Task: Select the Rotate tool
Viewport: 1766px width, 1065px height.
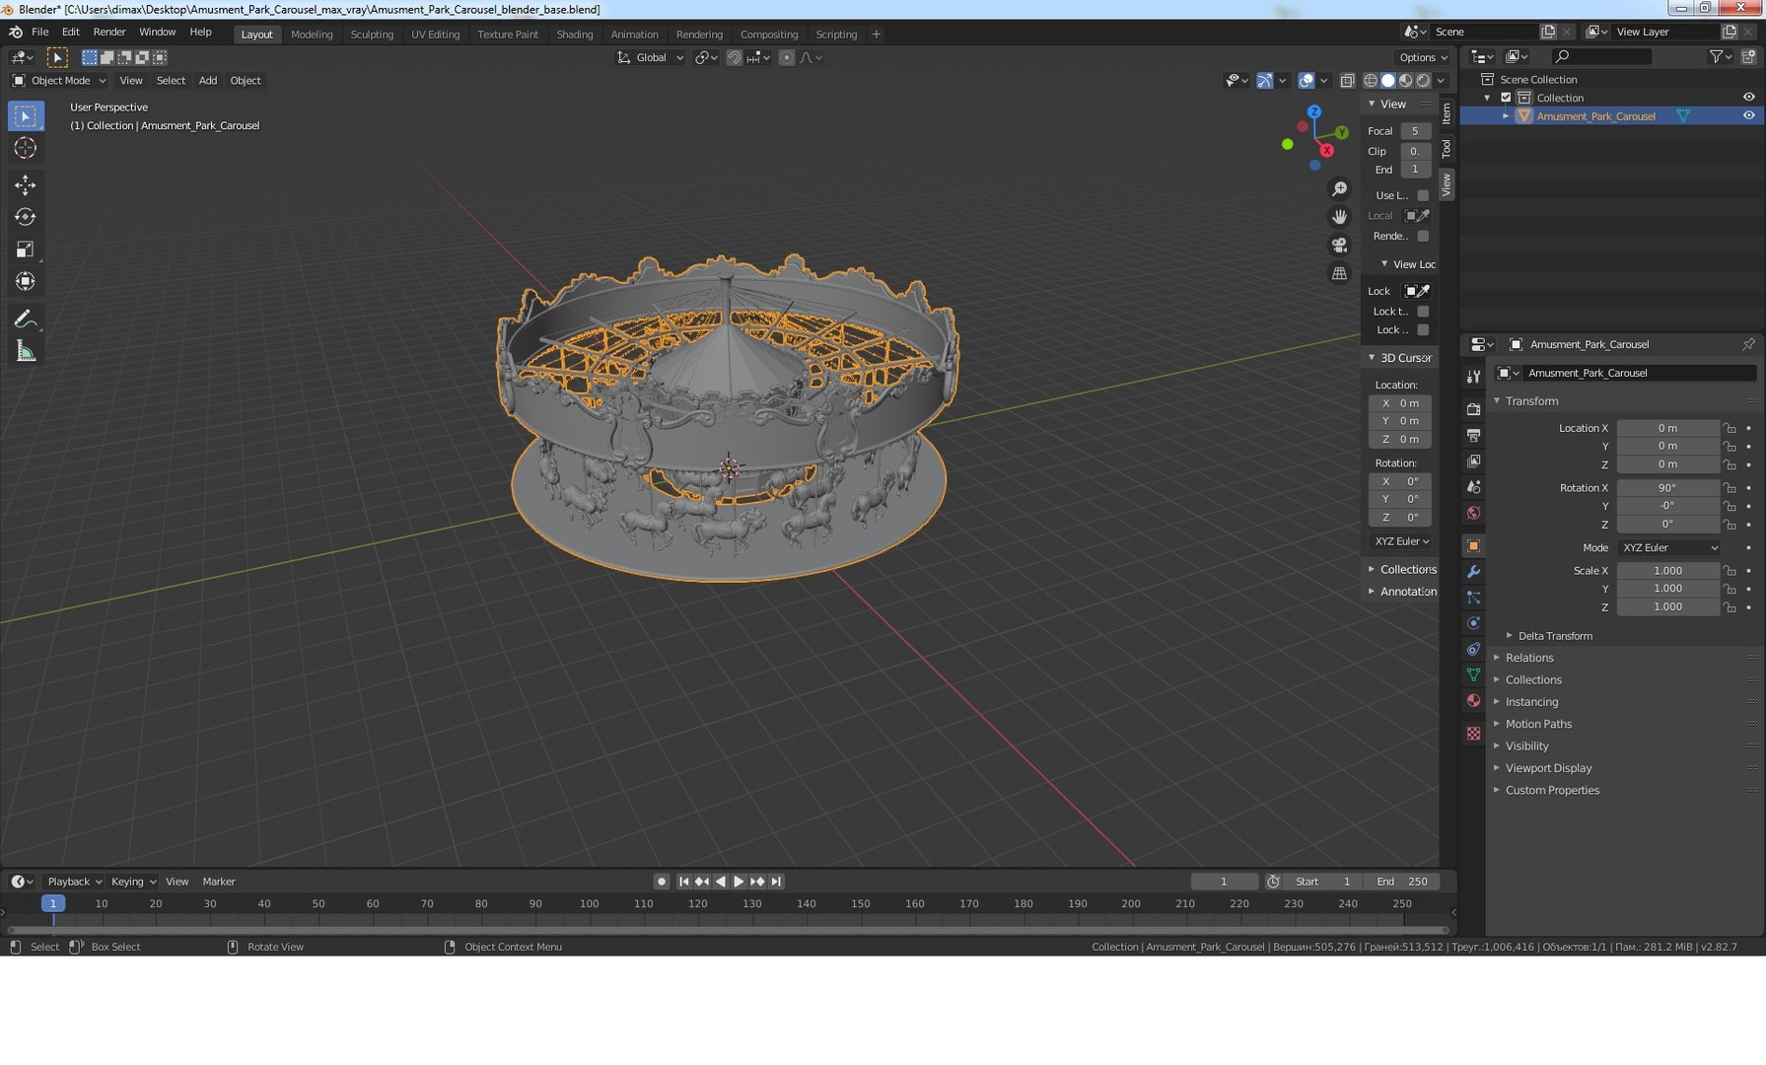Action: 26,217
